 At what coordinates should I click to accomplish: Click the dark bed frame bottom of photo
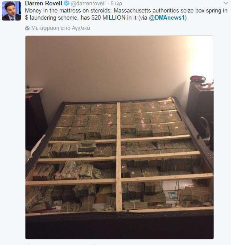click(x=120, y=226)
